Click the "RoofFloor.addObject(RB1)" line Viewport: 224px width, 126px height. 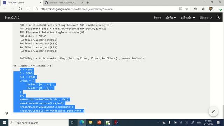(x=38, y=40)
